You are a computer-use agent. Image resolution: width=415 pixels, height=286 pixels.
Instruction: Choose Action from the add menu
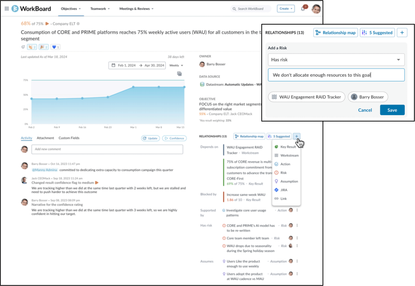[x=283, y=164]
